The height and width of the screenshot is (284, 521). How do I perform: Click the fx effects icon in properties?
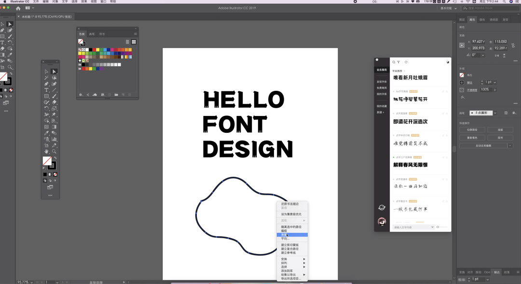(x=462, y=97)
